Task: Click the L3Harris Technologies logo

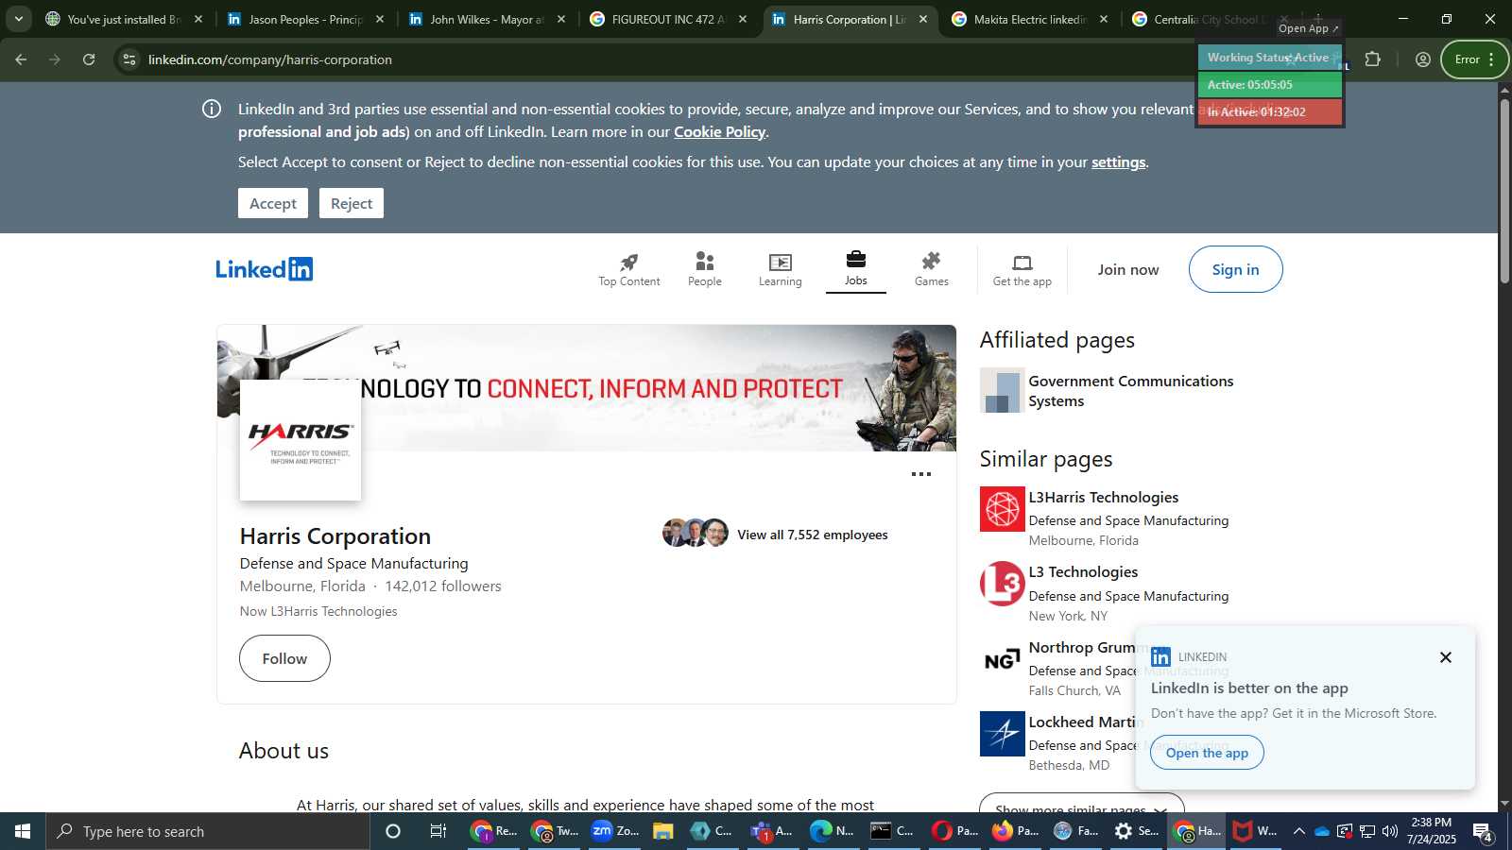Action: point(1003,509)
